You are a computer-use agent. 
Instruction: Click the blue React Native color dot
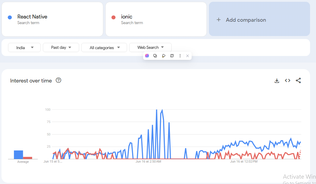(x=10, y=17)
